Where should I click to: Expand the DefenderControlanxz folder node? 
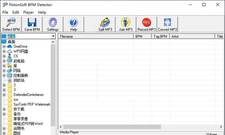4,94
